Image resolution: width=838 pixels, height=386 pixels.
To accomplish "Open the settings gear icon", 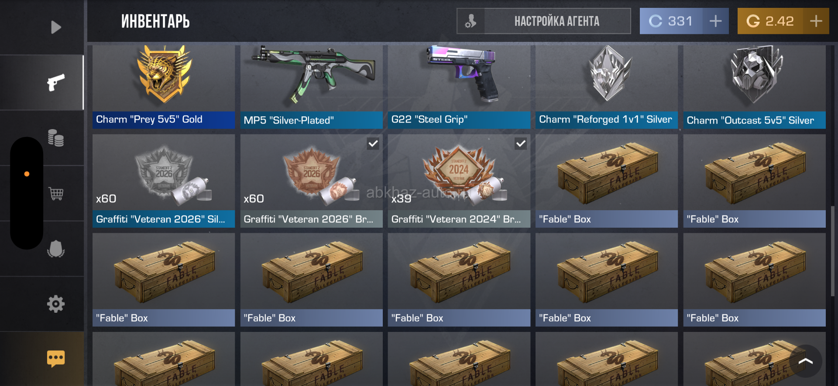I will tap(56, 304).
